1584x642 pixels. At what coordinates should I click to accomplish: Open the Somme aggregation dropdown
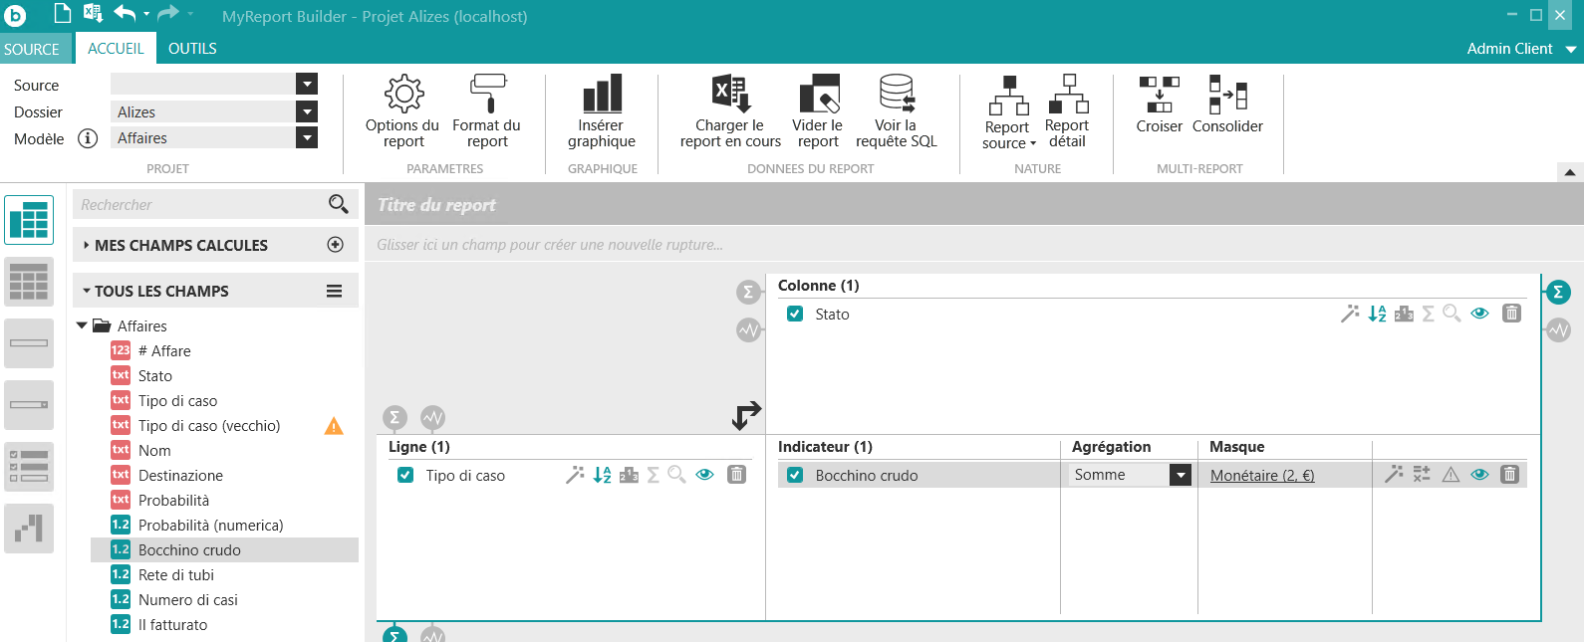(1181, 475)
